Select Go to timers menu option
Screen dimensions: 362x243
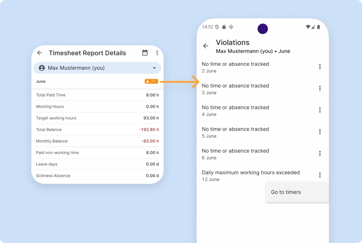pos(286,192)
